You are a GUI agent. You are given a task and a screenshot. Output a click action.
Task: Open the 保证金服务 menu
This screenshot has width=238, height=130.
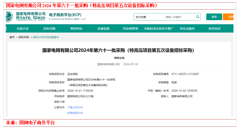point(187,29)
